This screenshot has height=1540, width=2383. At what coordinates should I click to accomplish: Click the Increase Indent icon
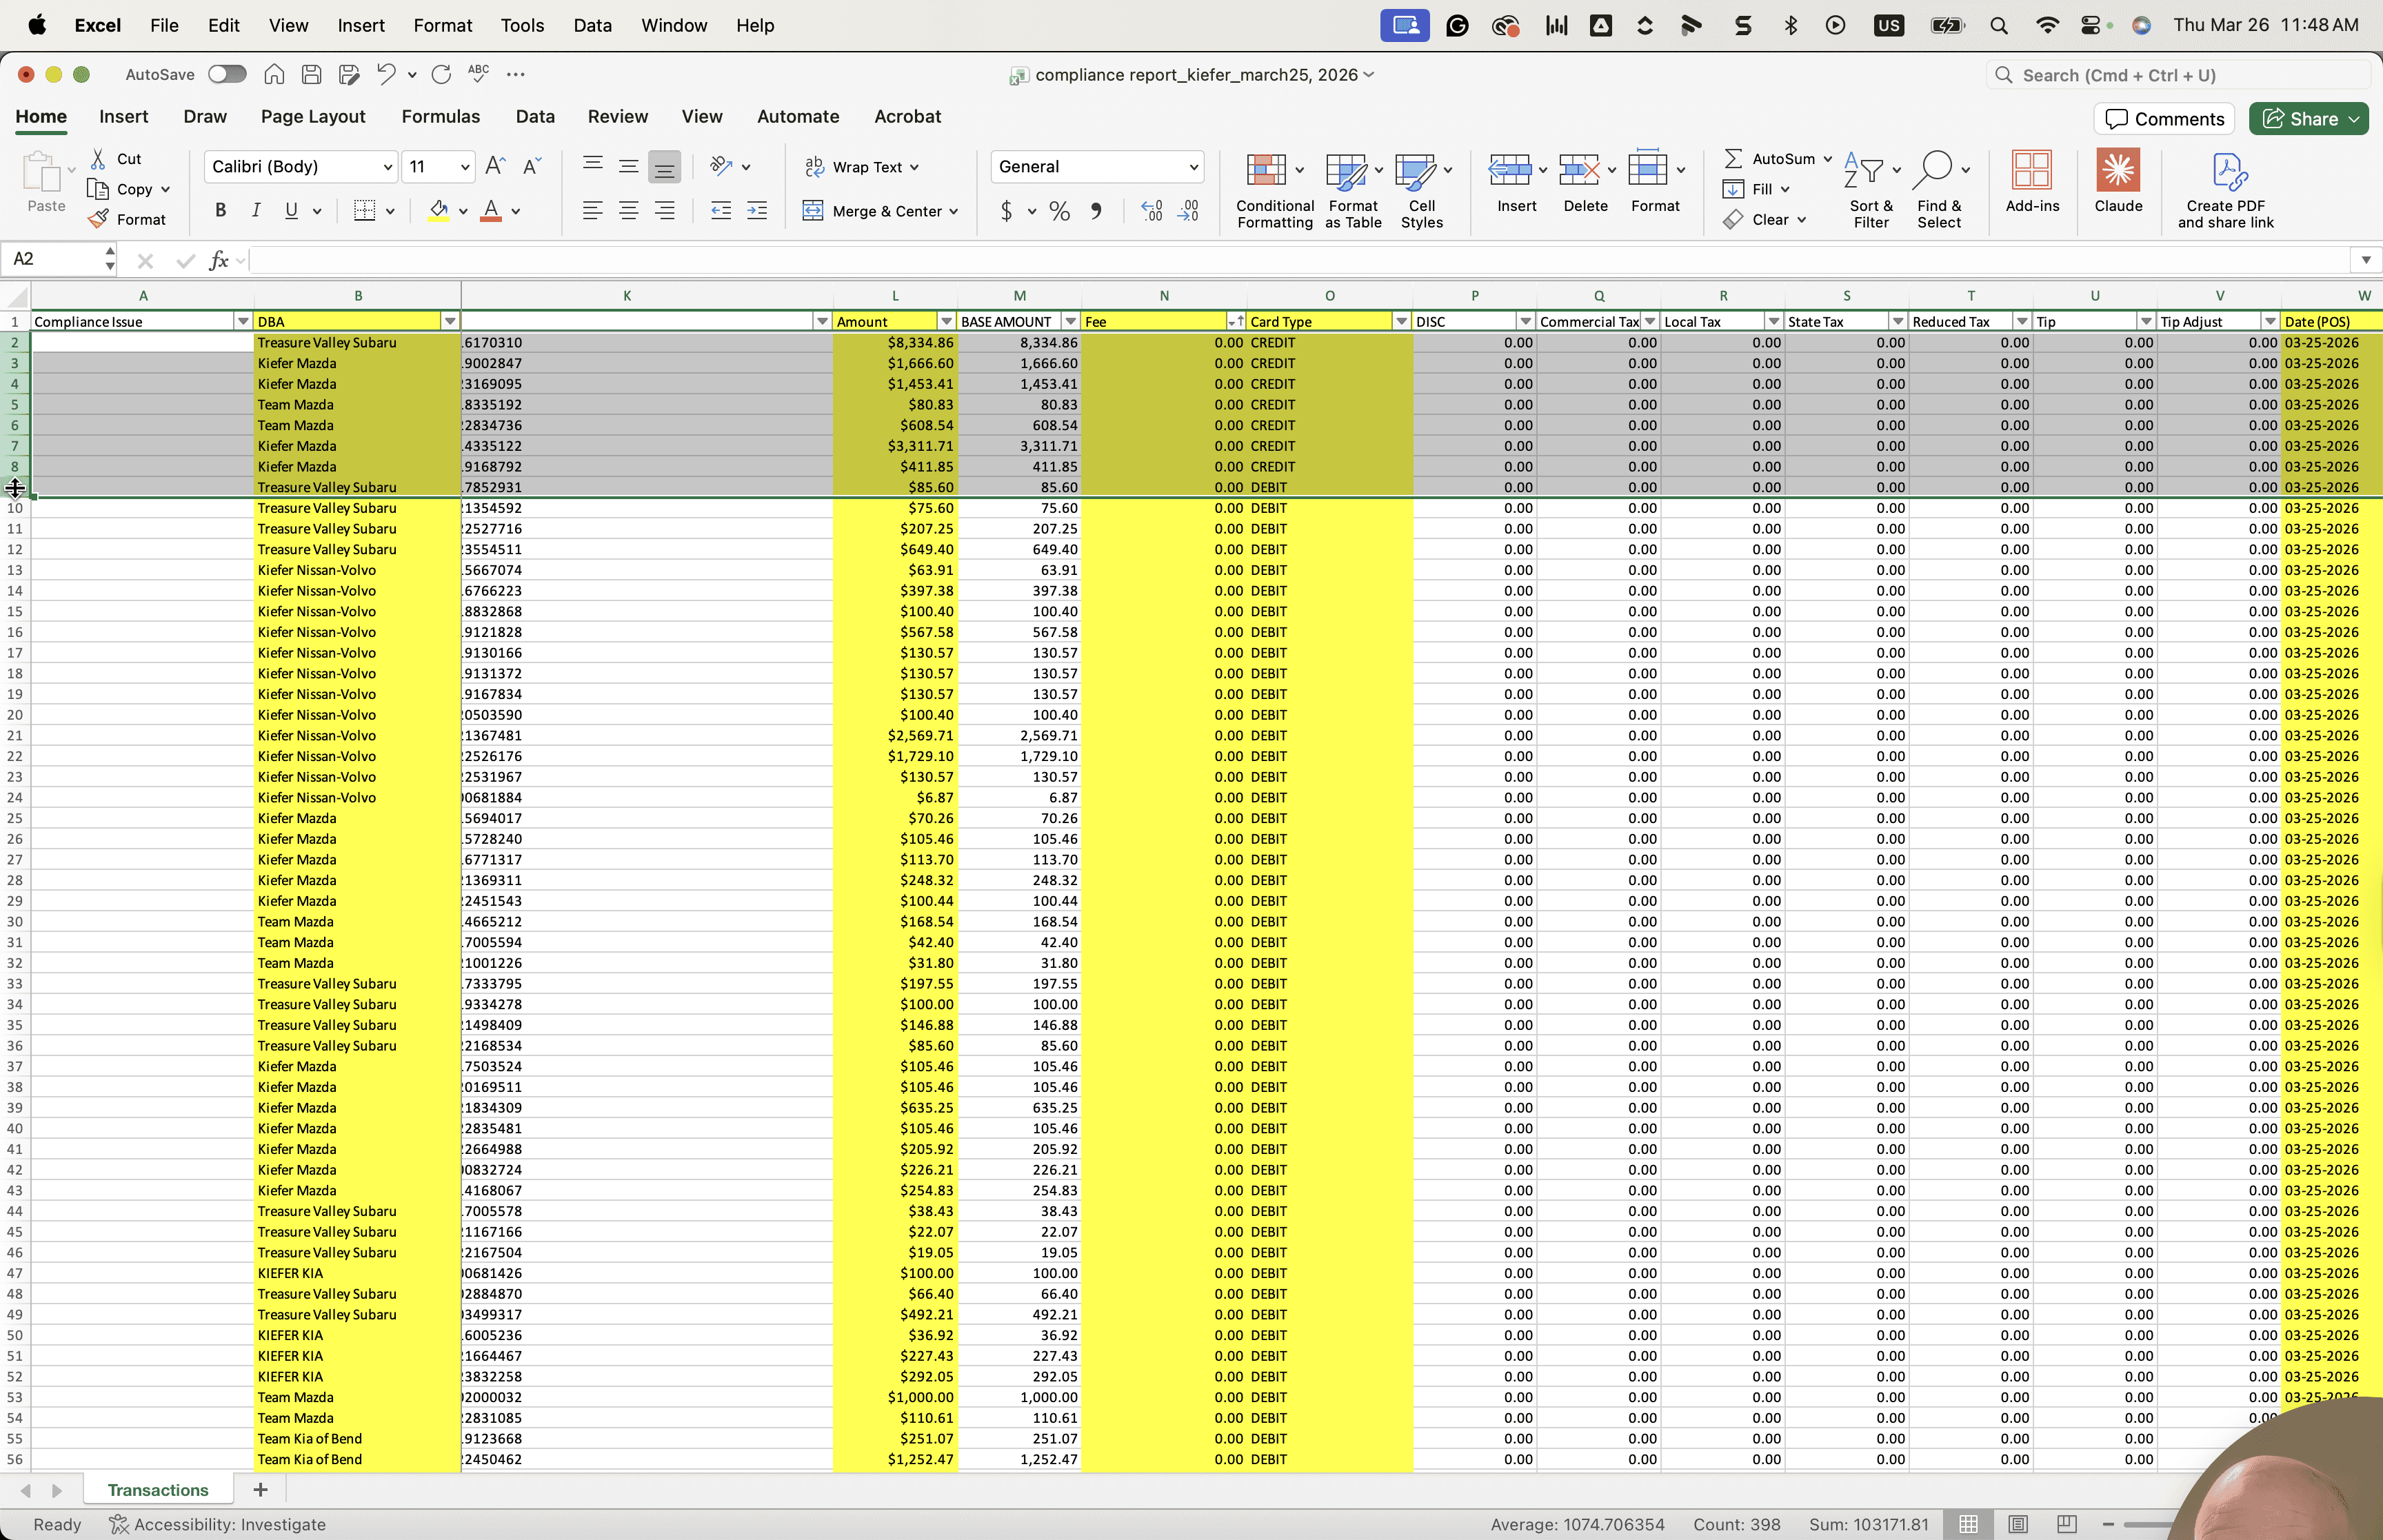pyautogui.click(x=757, y=210)
